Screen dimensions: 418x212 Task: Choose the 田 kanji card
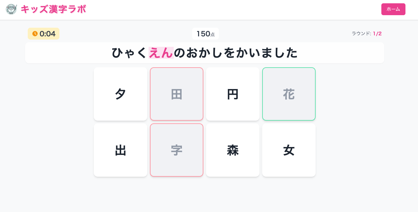177,94
